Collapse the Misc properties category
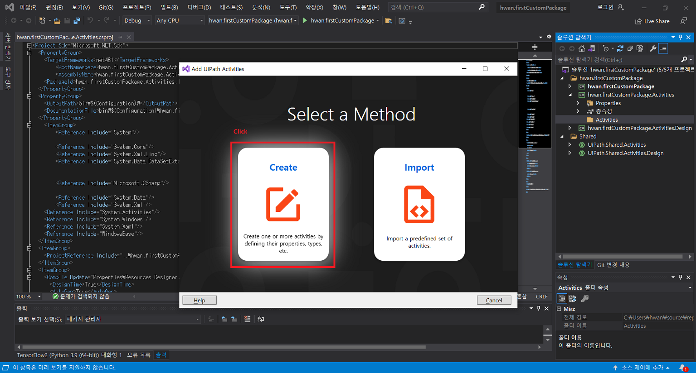This screenshot has height=373, width=696. point(559,309)
